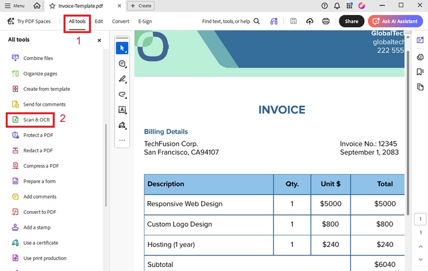Go to the Home icon
The height and width of the screenshot is (271, 428).
[x=37, y=6]
